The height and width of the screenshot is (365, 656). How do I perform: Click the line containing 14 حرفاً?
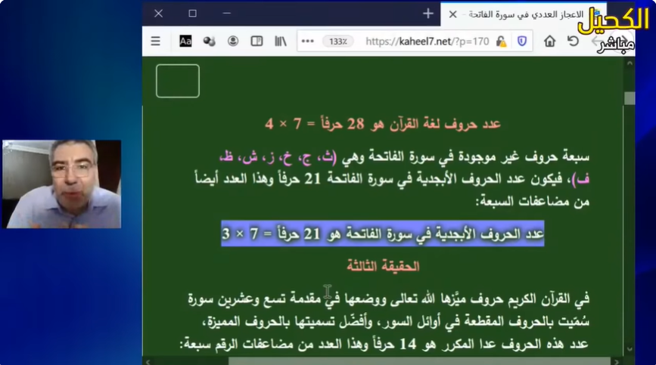pyautogui.click(x=384, y=344)
